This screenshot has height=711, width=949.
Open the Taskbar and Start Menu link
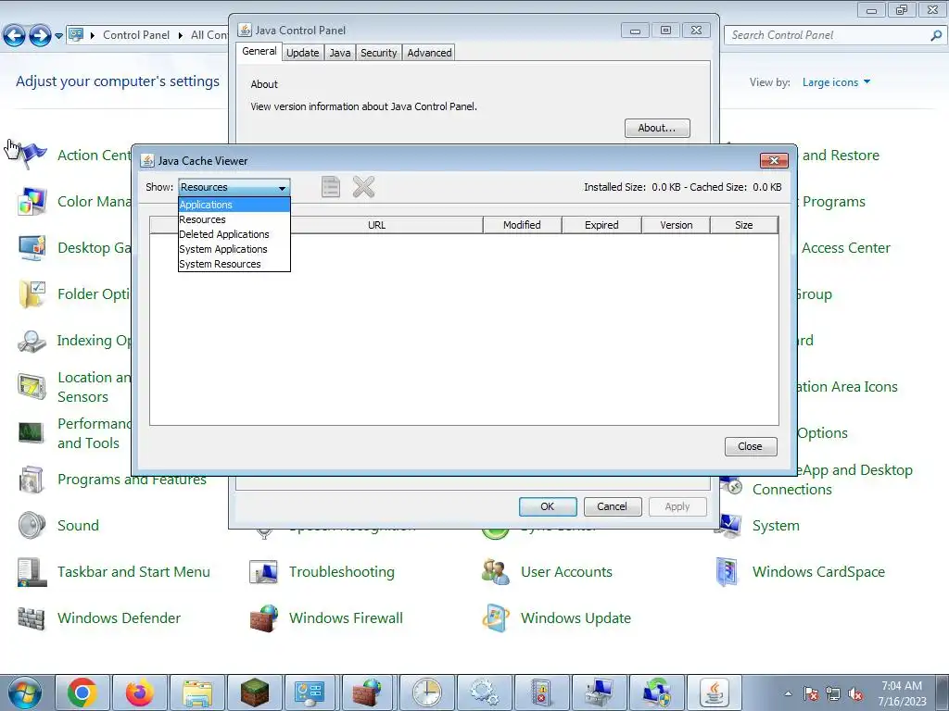pos(133,572)
